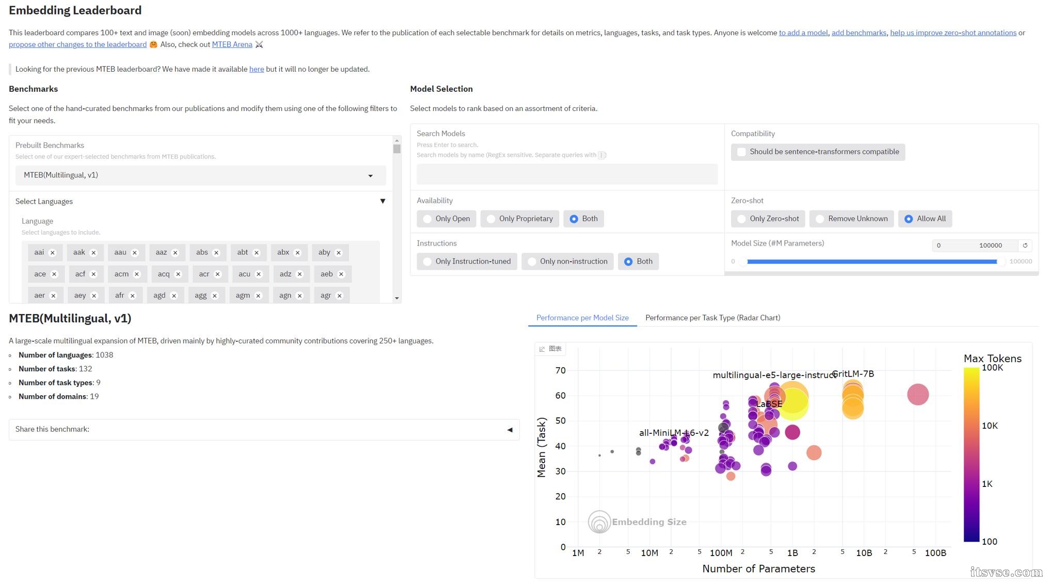Open the Prebuilt Benchmarks dropdown
The width and height of the screenshot is (1048, 587).
[200, 176]
